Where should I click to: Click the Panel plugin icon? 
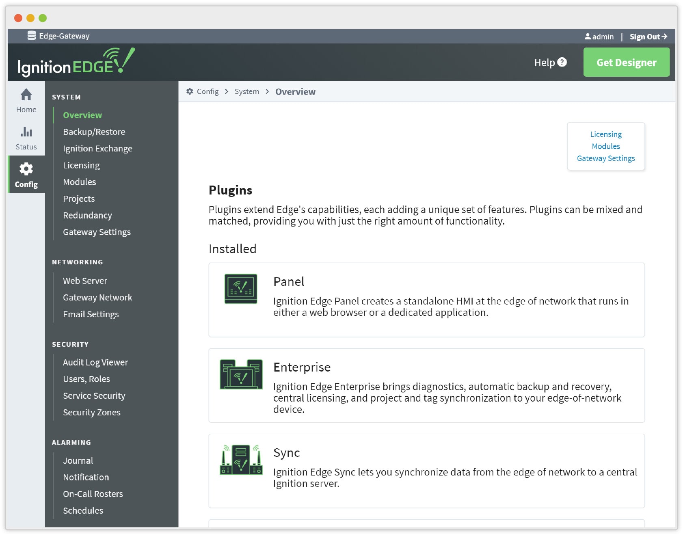coord(241,289)
